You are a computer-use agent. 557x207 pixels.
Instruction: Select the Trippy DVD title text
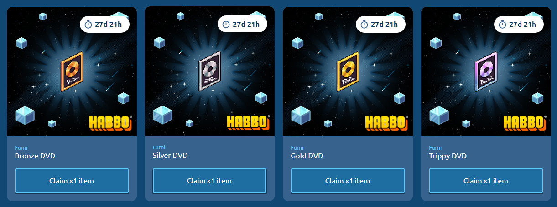point(448,156)
